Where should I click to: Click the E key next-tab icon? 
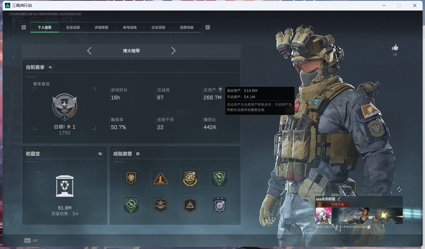pos(208,27)
